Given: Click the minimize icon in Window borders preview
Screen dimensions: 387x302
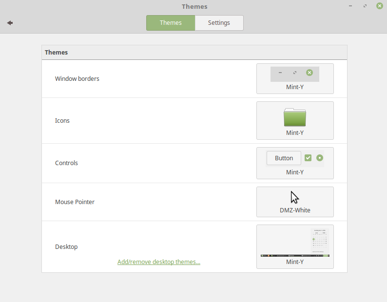Looking at the screenshot, I should pyautogui.click(x=280, y=73).
